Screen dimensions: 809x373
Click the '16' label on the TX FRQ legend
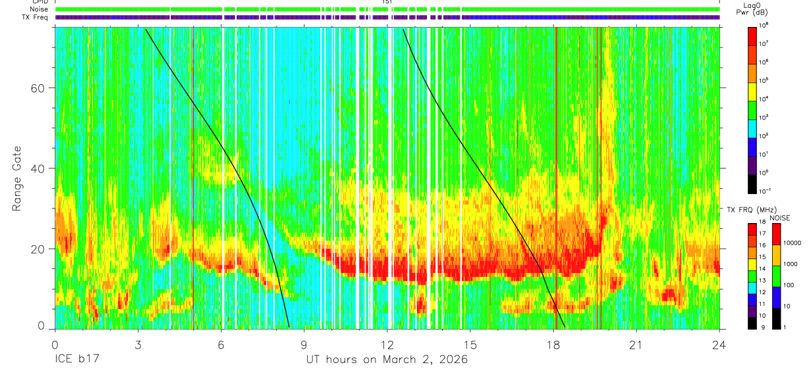point(763,245)
